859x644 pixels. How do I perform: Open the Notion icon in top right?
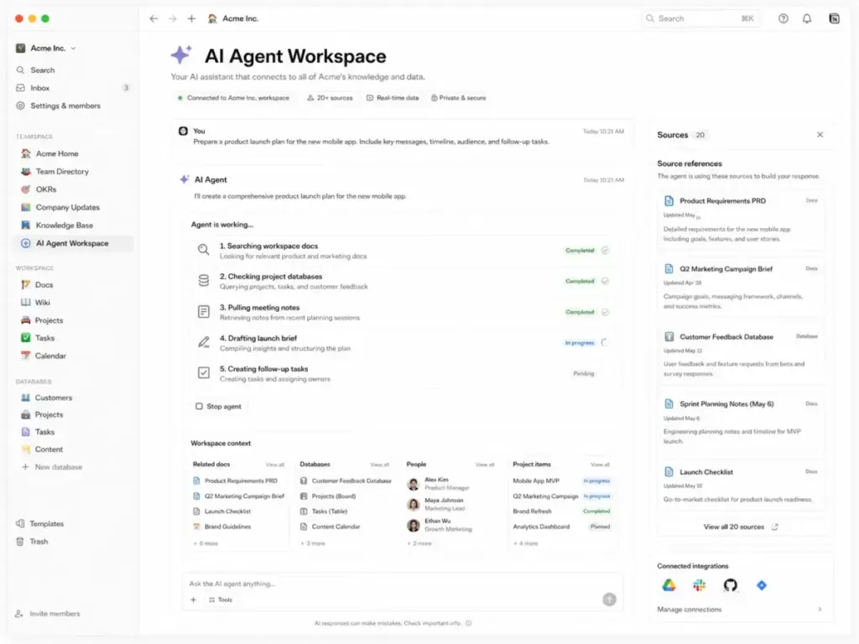click(x=834, y=18)
